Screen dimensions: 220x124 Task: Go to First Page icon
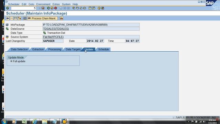[x=74, y=8]
